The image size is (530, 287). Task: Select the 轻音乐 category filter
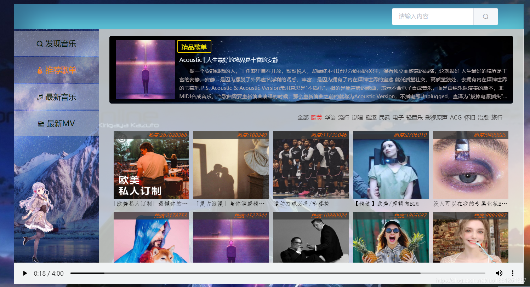414,117
